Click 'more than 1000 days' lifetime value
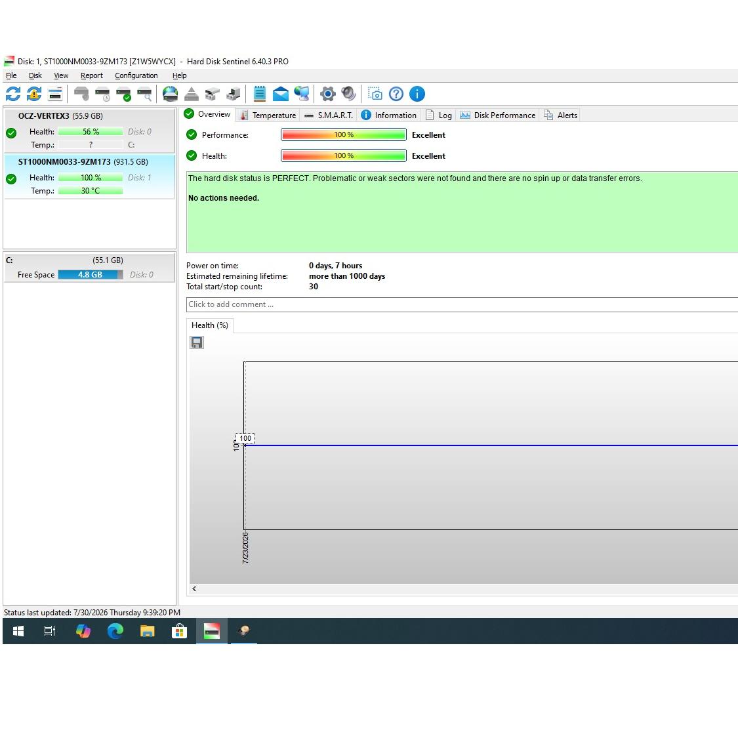738x738 pixels. [x=347, y=276]
